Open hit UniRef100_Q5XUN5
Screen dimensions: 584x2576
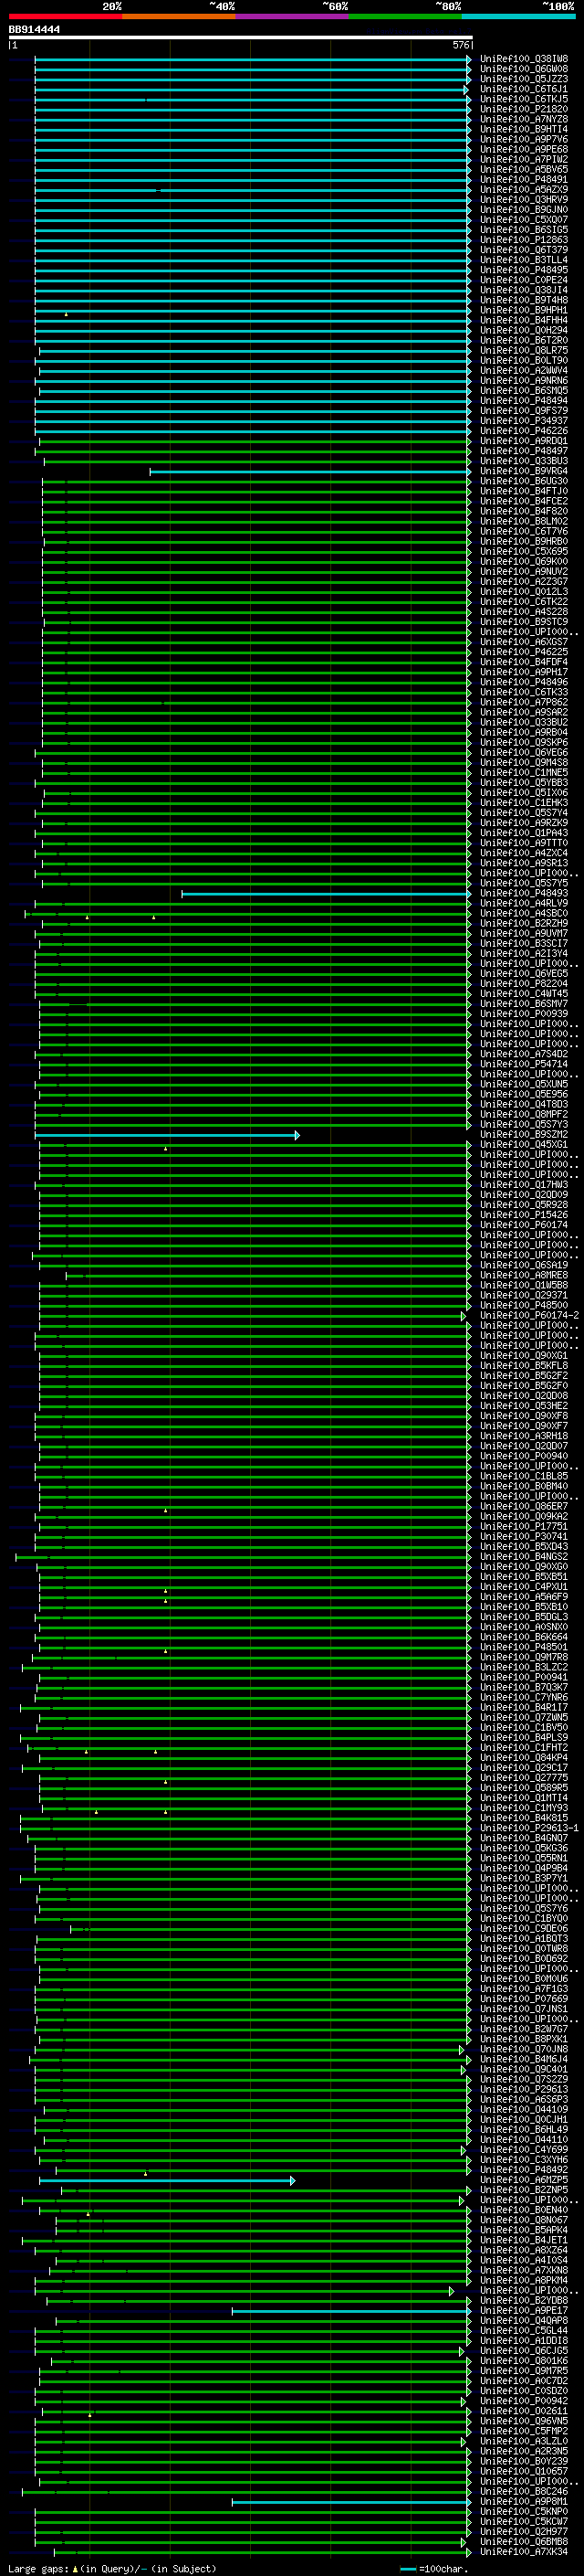point(524,1084)
